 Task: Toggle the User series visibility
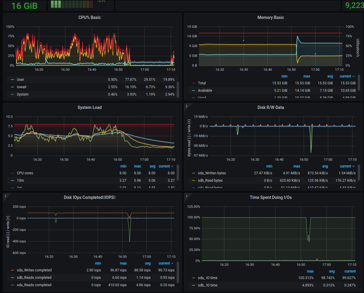(x=20, y=79)
